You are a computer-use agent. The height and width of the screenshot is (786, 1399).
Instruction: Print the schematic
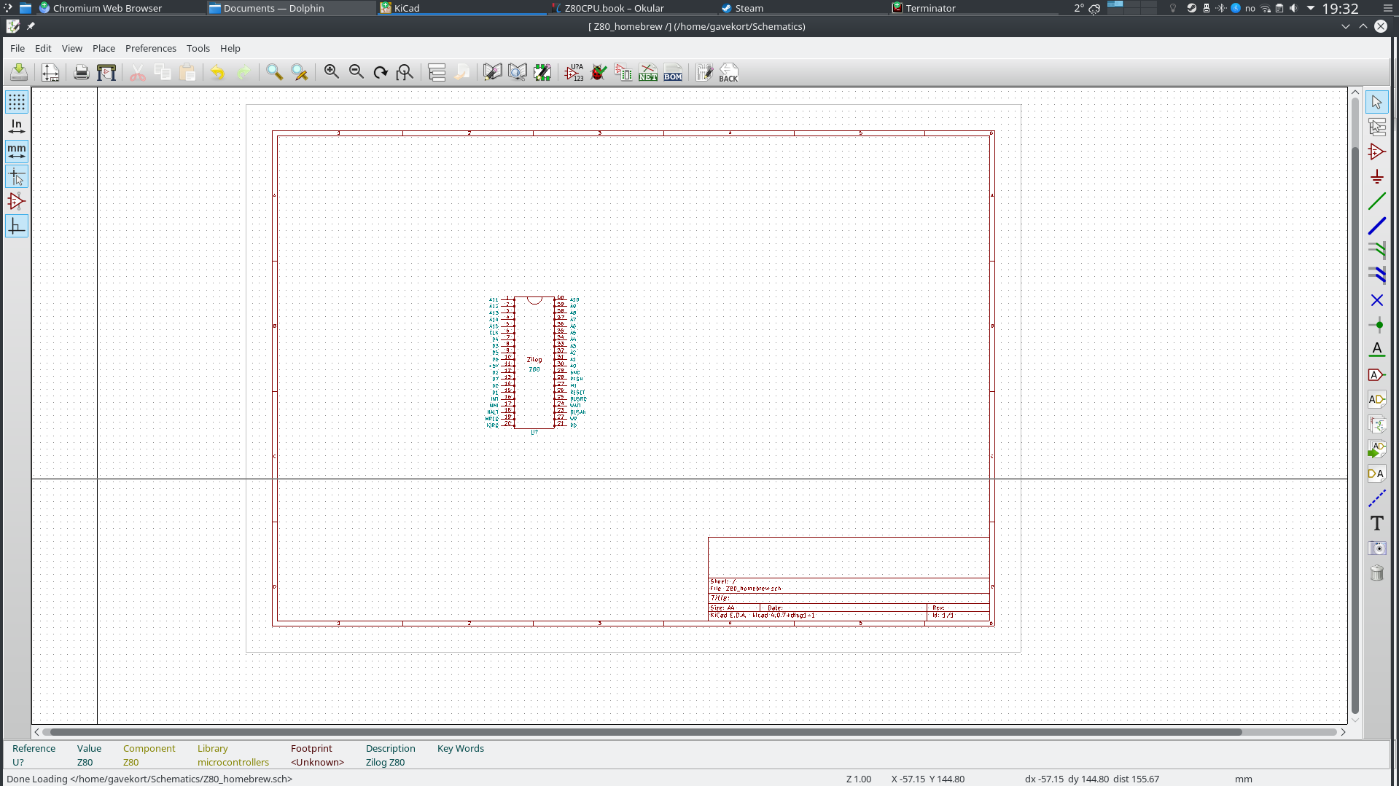(82, 72)
